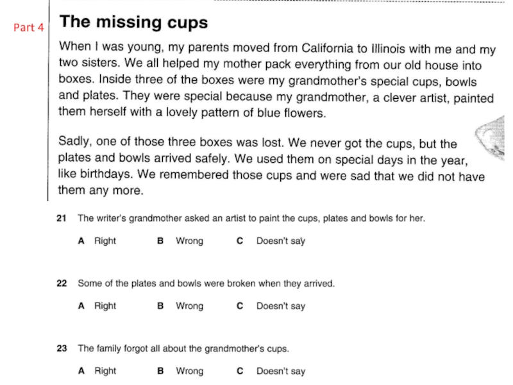
Task: Click question 21 statement about the artist
Action: coord(251,218)
